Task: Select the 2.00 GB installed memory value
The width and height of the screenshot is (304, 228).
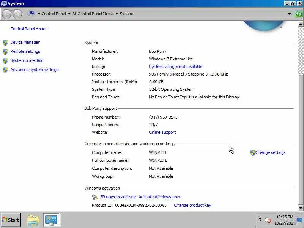Action: point(156,82)
